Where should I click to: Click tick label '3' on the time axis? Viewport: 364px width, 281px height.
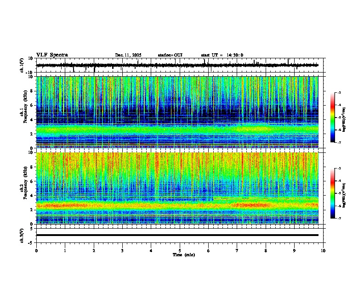tap(122, 251)
